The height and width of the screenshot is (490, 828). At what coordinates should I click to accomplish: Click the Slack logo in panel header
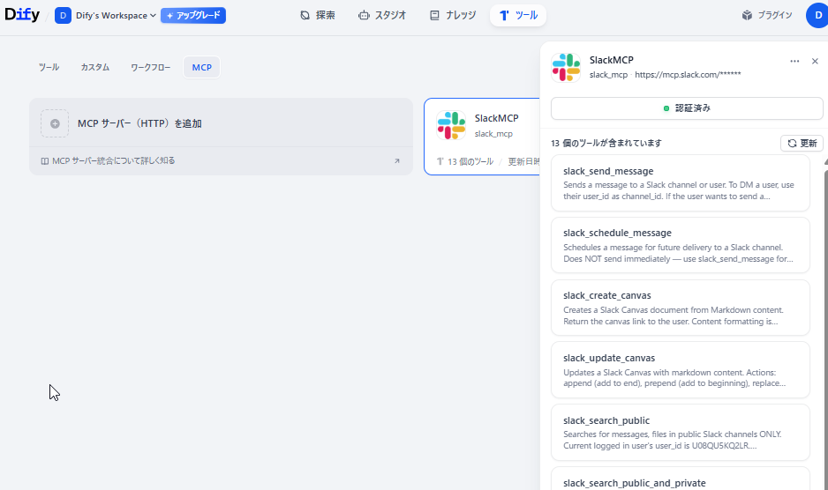566,67
